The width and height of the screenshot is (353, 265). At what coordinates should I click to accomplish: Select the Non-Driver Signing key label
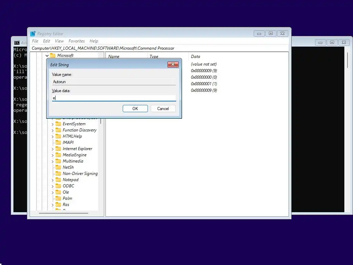click(x=80, y=174)
